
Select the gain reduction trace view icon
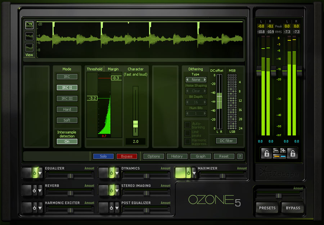point(30,25)
